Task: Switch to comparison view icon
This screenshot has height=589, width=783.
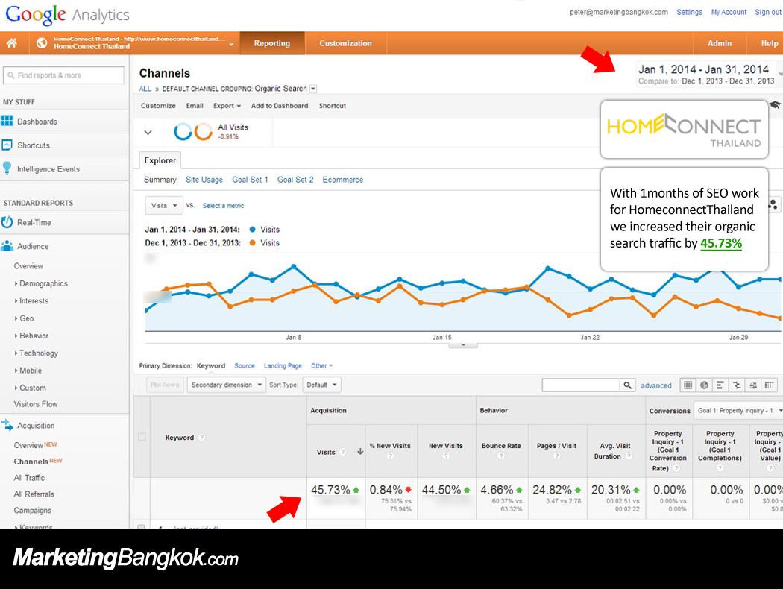Action: [x=737, y=385]
